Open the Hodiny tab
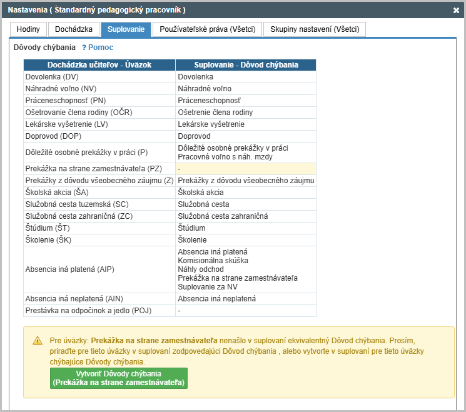This screenshot has height=412, width=466. (28, 29)
